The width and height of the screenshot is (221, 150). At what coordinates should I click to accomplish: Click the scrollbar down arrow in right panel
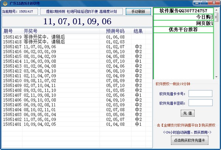[x=216, y=77]
